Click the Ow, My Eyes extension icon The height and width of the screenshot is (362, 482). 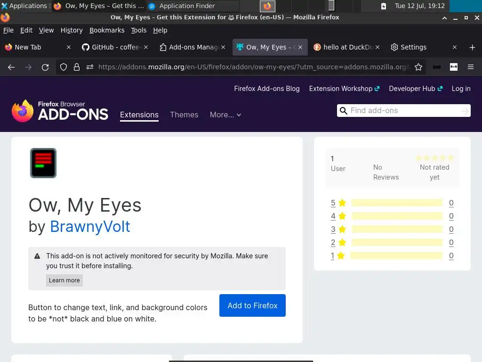pyautogui.click(x=43, y=163)
